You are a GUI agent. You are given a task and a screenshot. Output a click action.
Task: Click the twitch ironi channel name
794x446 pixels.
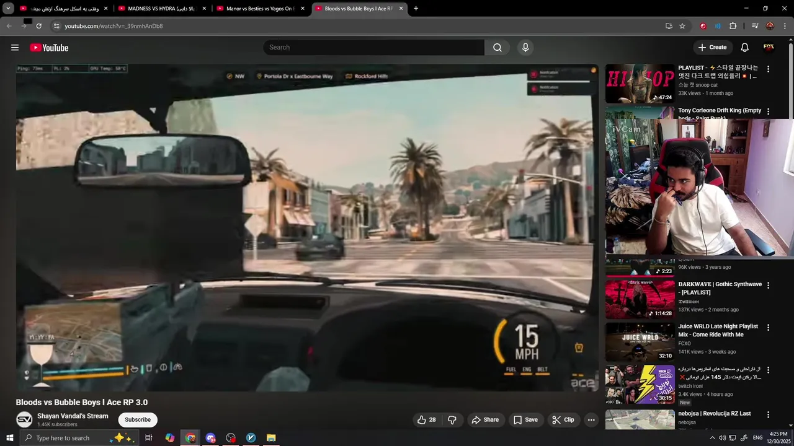coord(690,386)
